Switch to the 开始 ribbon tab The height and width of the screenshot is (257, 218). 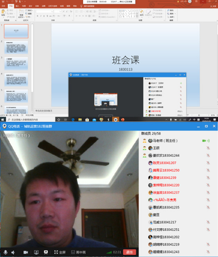click(11, 6)
